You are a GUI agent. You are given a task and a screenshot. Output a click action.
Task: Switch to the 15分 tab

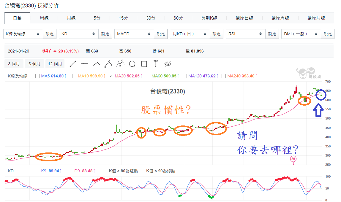123,18
